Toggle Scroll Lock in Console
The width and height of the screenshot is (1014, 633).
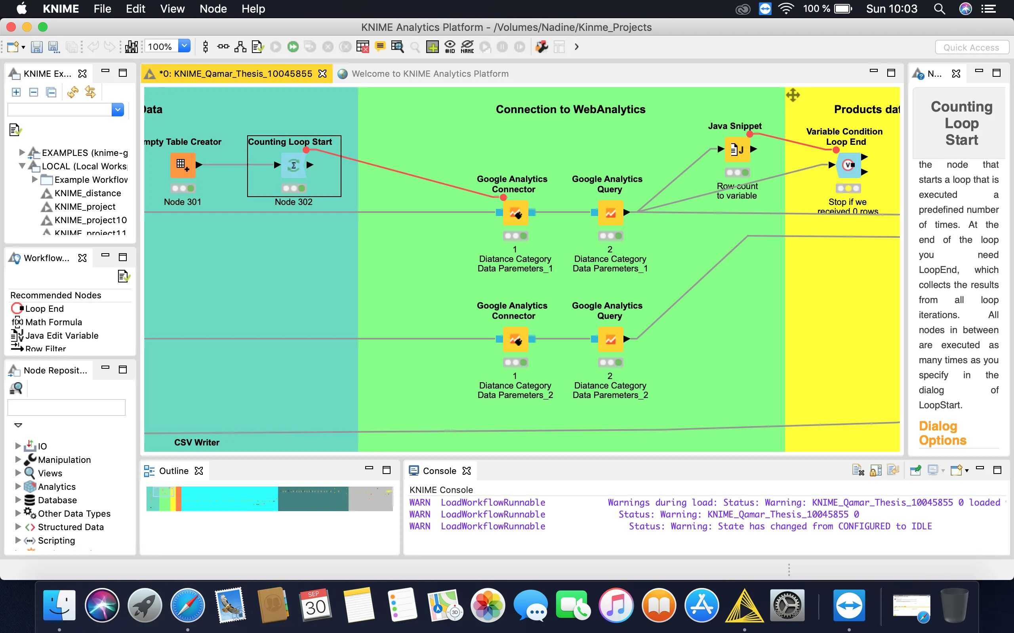(875, 470)
